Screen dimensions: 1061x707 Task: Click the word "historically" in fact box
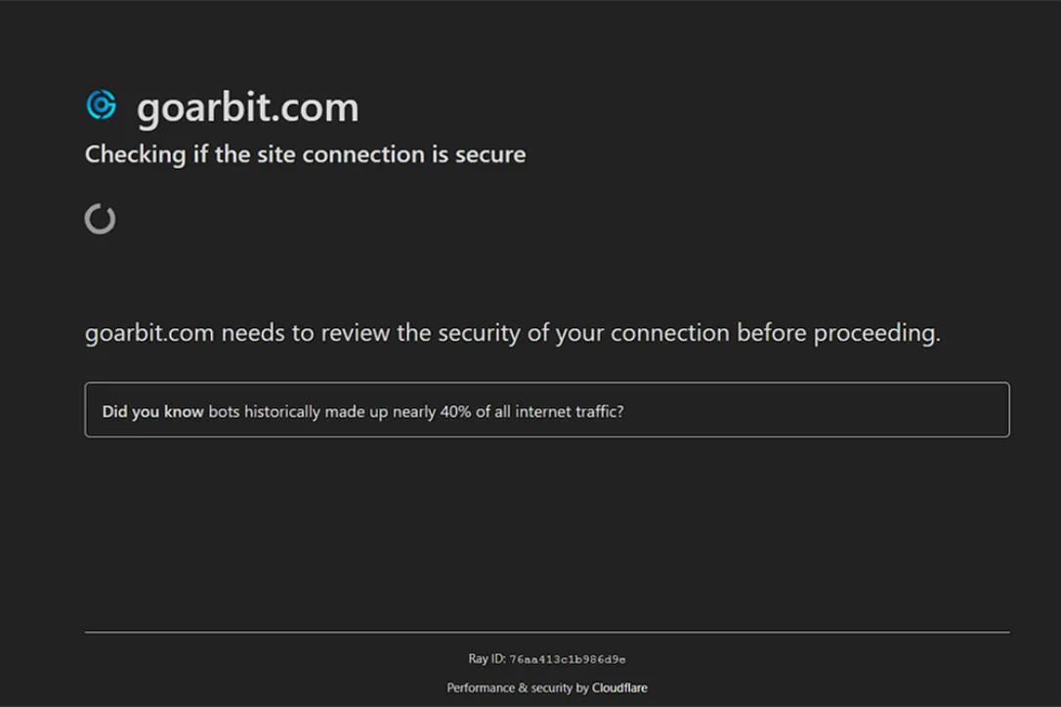282,411
